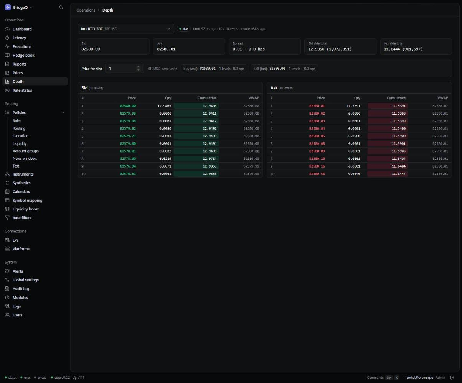The image size is (462, 383).
Task: Click the status indicator in footer
Action: [x=11, y=378]
